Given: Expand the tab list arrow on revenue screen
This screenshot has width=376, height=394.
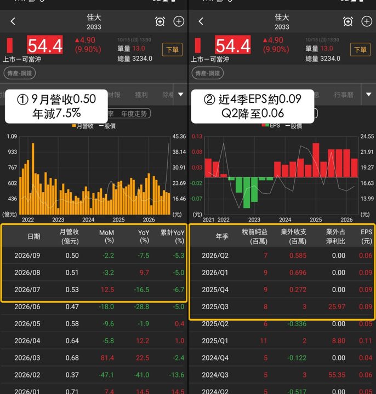Looking at the screenshot, I should click(181, 95).
